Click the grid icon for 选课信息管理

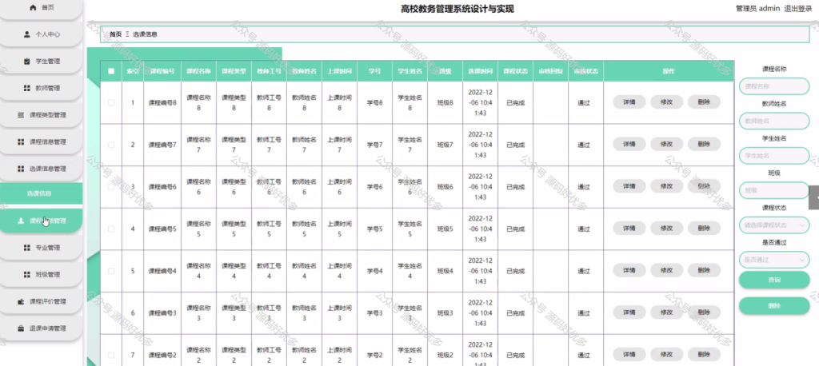click(x=21, y=169)
